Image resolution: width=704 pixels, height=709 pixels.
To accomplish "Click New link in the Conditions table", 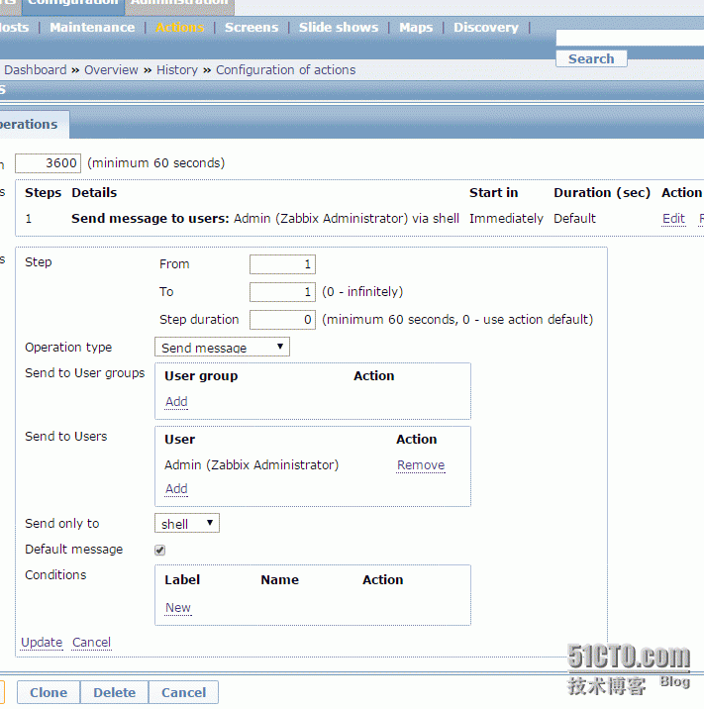I will point(178,608).
